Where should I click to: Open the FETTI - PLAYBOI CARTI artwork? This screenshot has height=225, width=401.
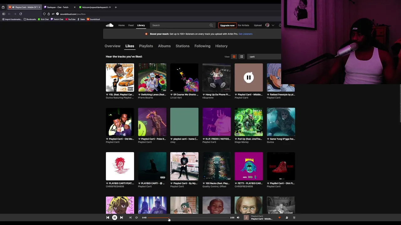pyautogui.click(x=249, y=166)
